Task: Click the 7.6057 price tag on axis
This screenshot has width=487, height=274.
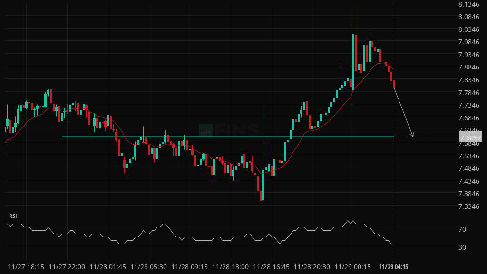Action: [469, 137]
